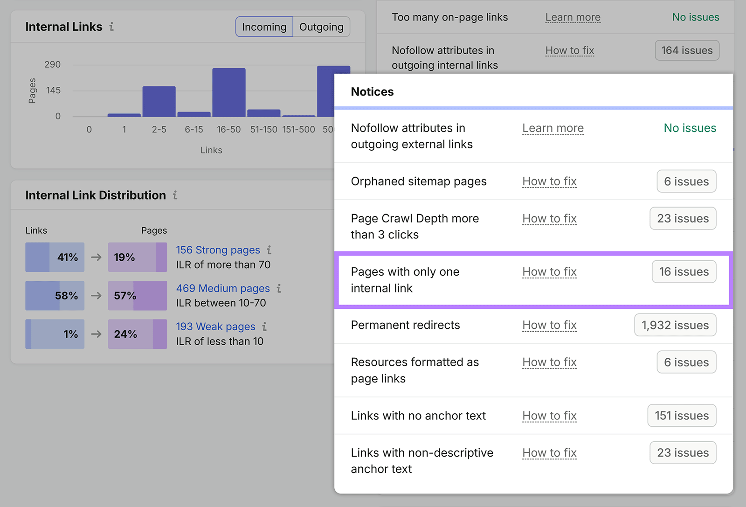The image size is (746, 507).
Task: Open the 23 issues button for Page Crawl Depth
Action: 683,219
